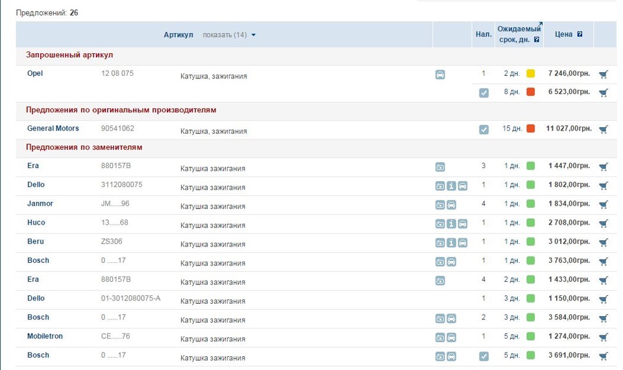Open info icon in Huco row
The width and height of the screenshot is (623, 370).
[x=452, y=224]
